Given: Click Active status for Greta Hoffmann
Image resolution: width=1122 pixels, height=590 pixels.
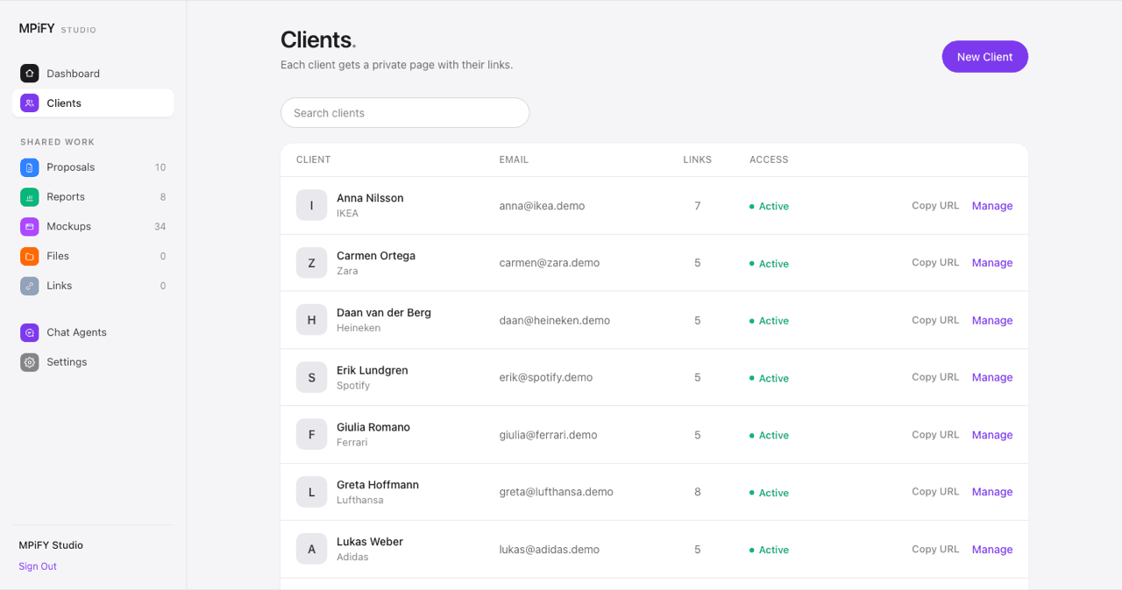Looking at the screenshot, I should tap(769, 493).
